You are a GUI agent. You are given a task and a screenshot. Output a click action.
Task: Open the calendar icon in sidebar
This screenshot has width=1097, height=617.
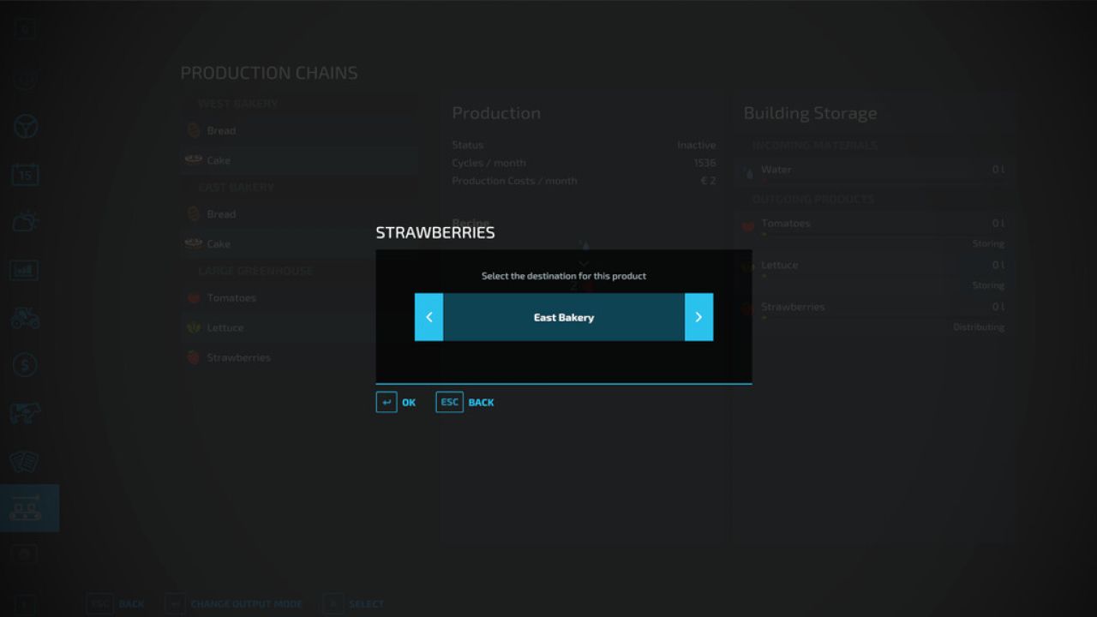pos(25,175)
